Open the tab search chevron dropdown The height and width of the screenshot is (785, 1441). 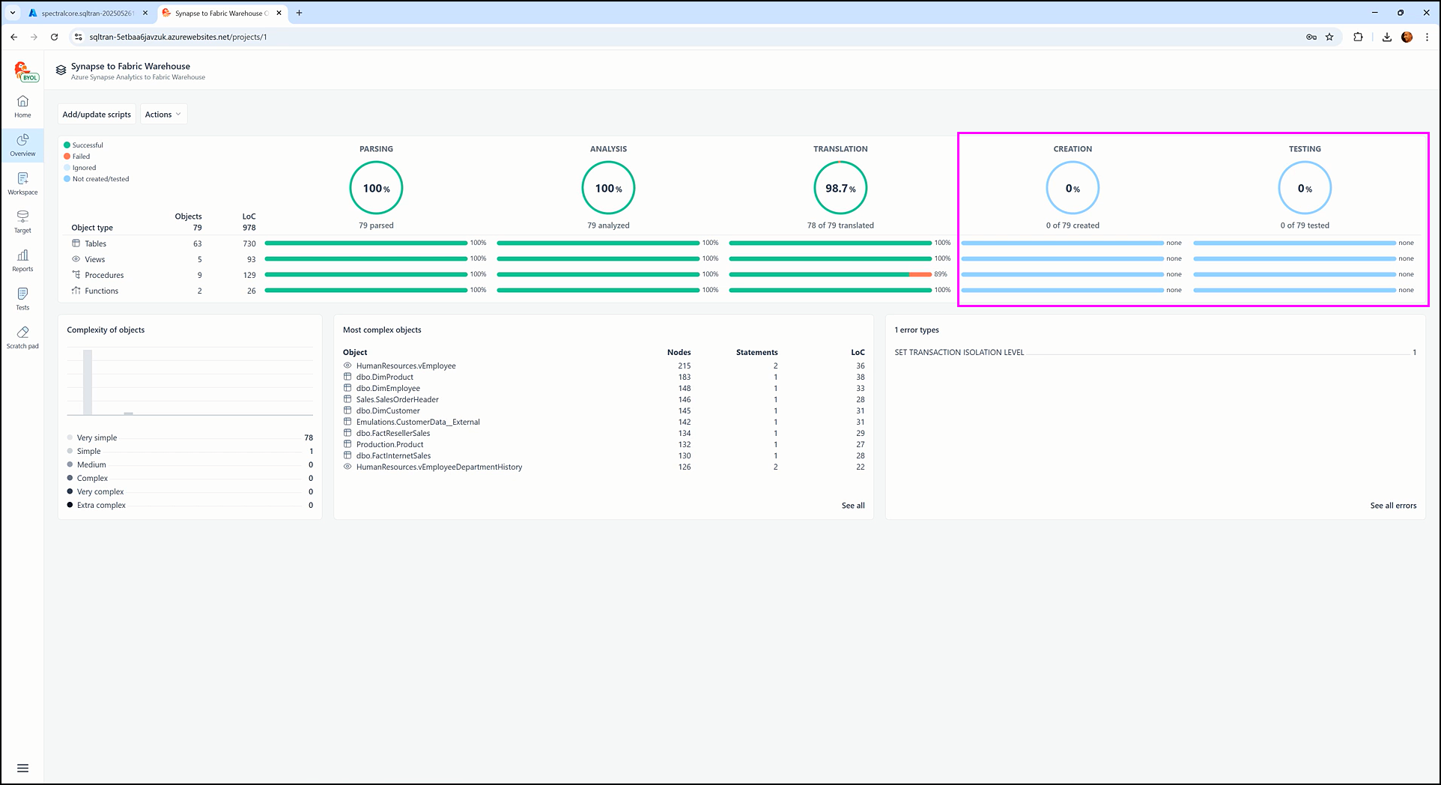tap(13, 13)
